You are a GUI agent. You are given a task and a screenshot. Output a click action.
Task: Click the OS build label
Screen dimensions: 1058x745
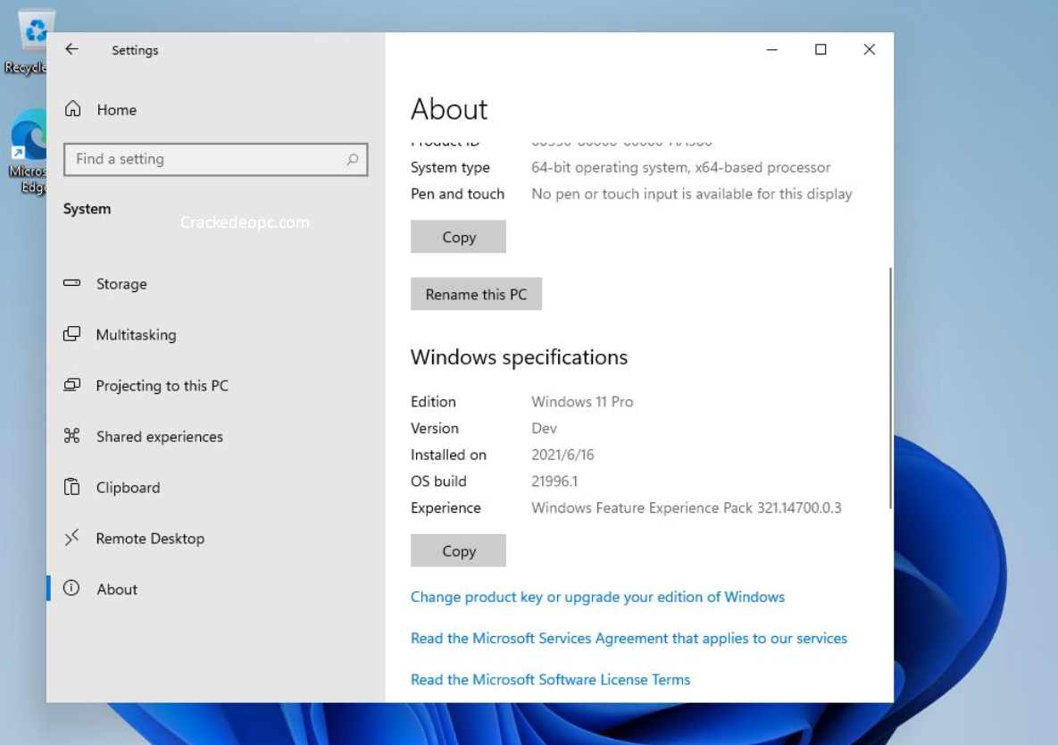tap(438, 481)
